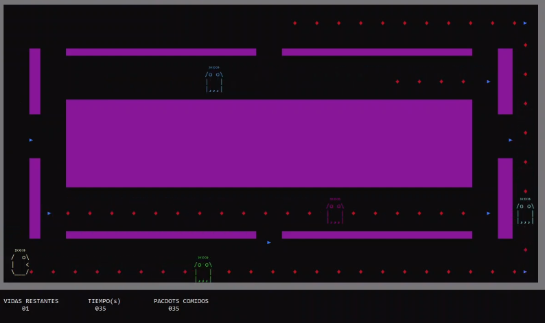
Task: Click the green ghost on bottom row
Action: (x=203, y=269)
